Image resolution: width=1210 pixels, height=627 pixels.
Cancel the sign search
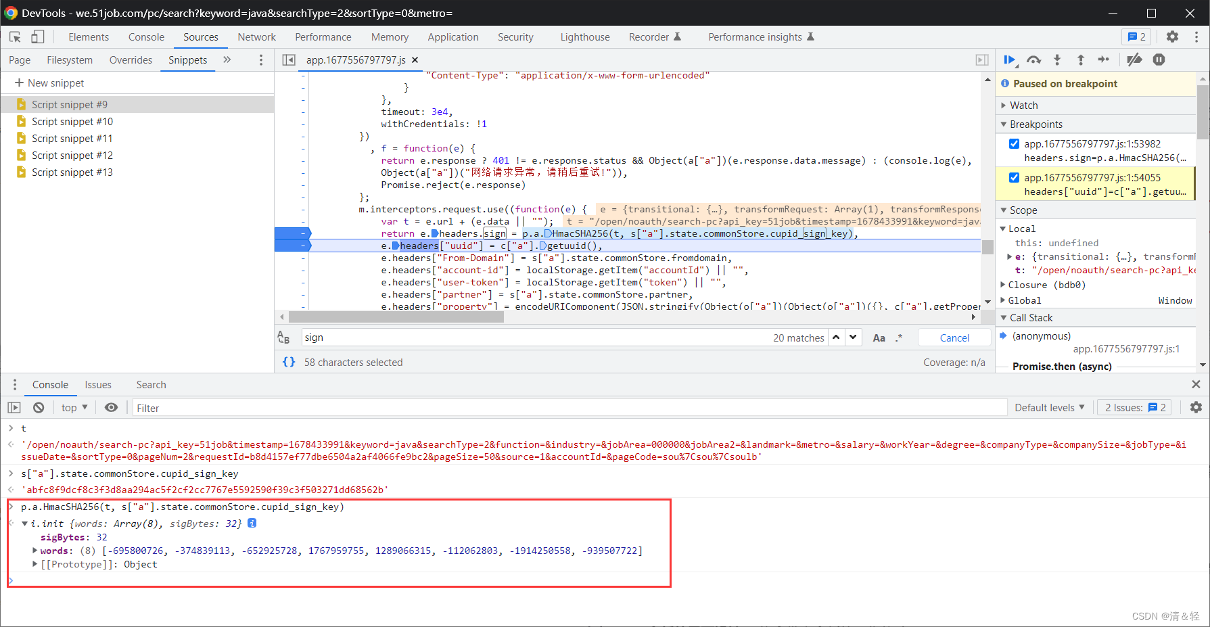click(x=954, y=338)
